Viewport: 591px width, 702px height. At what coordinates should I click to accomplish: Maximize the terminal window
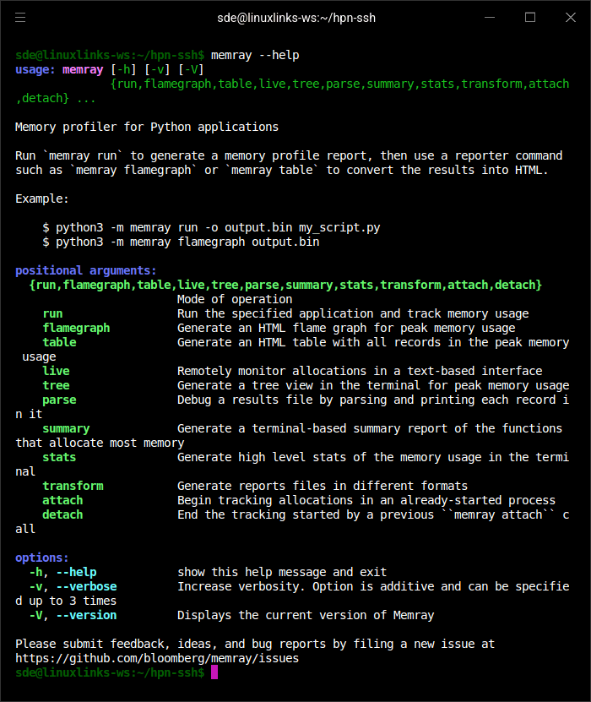[530, 18]
